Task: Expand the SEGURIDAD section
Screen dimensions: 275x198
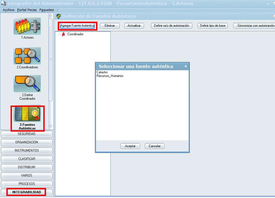Action: [x=27, y=134]
